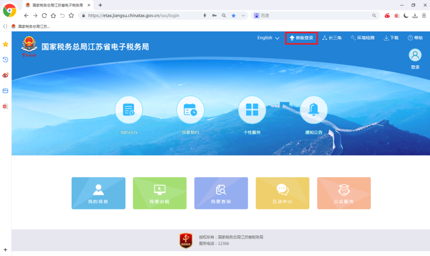Click the browser home button
Image resolution: width=430 pixels, height=256 pixels.
coord(53,16)
